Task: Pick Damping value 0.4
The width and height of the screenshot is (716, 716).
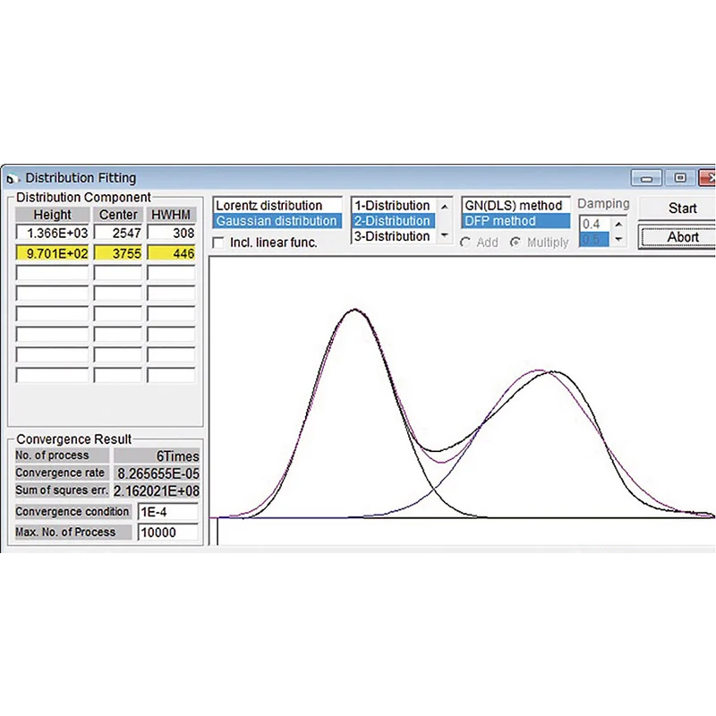Action: (594, 225)
